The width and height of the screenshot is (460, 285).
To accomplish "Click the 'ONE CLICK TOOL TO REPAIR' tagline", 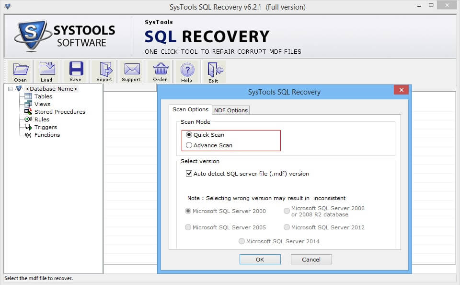I will [223, 52].
